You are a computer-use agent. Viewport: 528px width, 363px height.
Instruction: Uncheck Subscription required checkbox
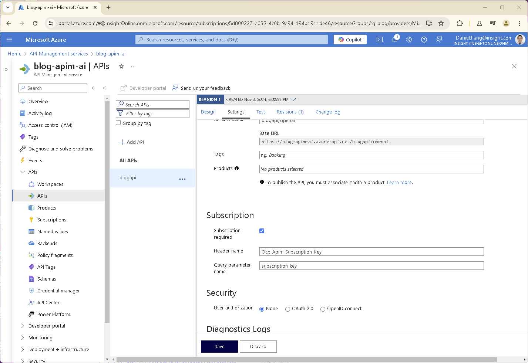(262, 231)
